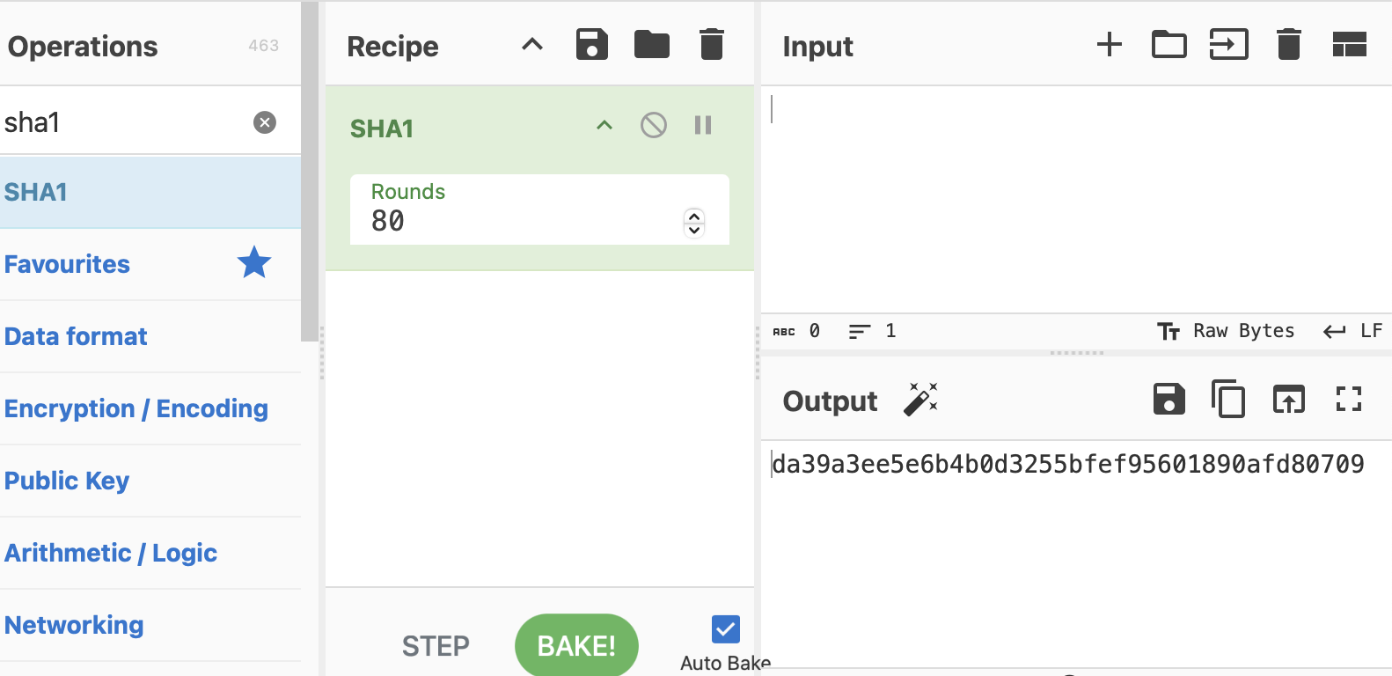Collapse the Recipe pane chevron
The width and height of the screenshot is (1392, 676).
(x=532, y=45)
